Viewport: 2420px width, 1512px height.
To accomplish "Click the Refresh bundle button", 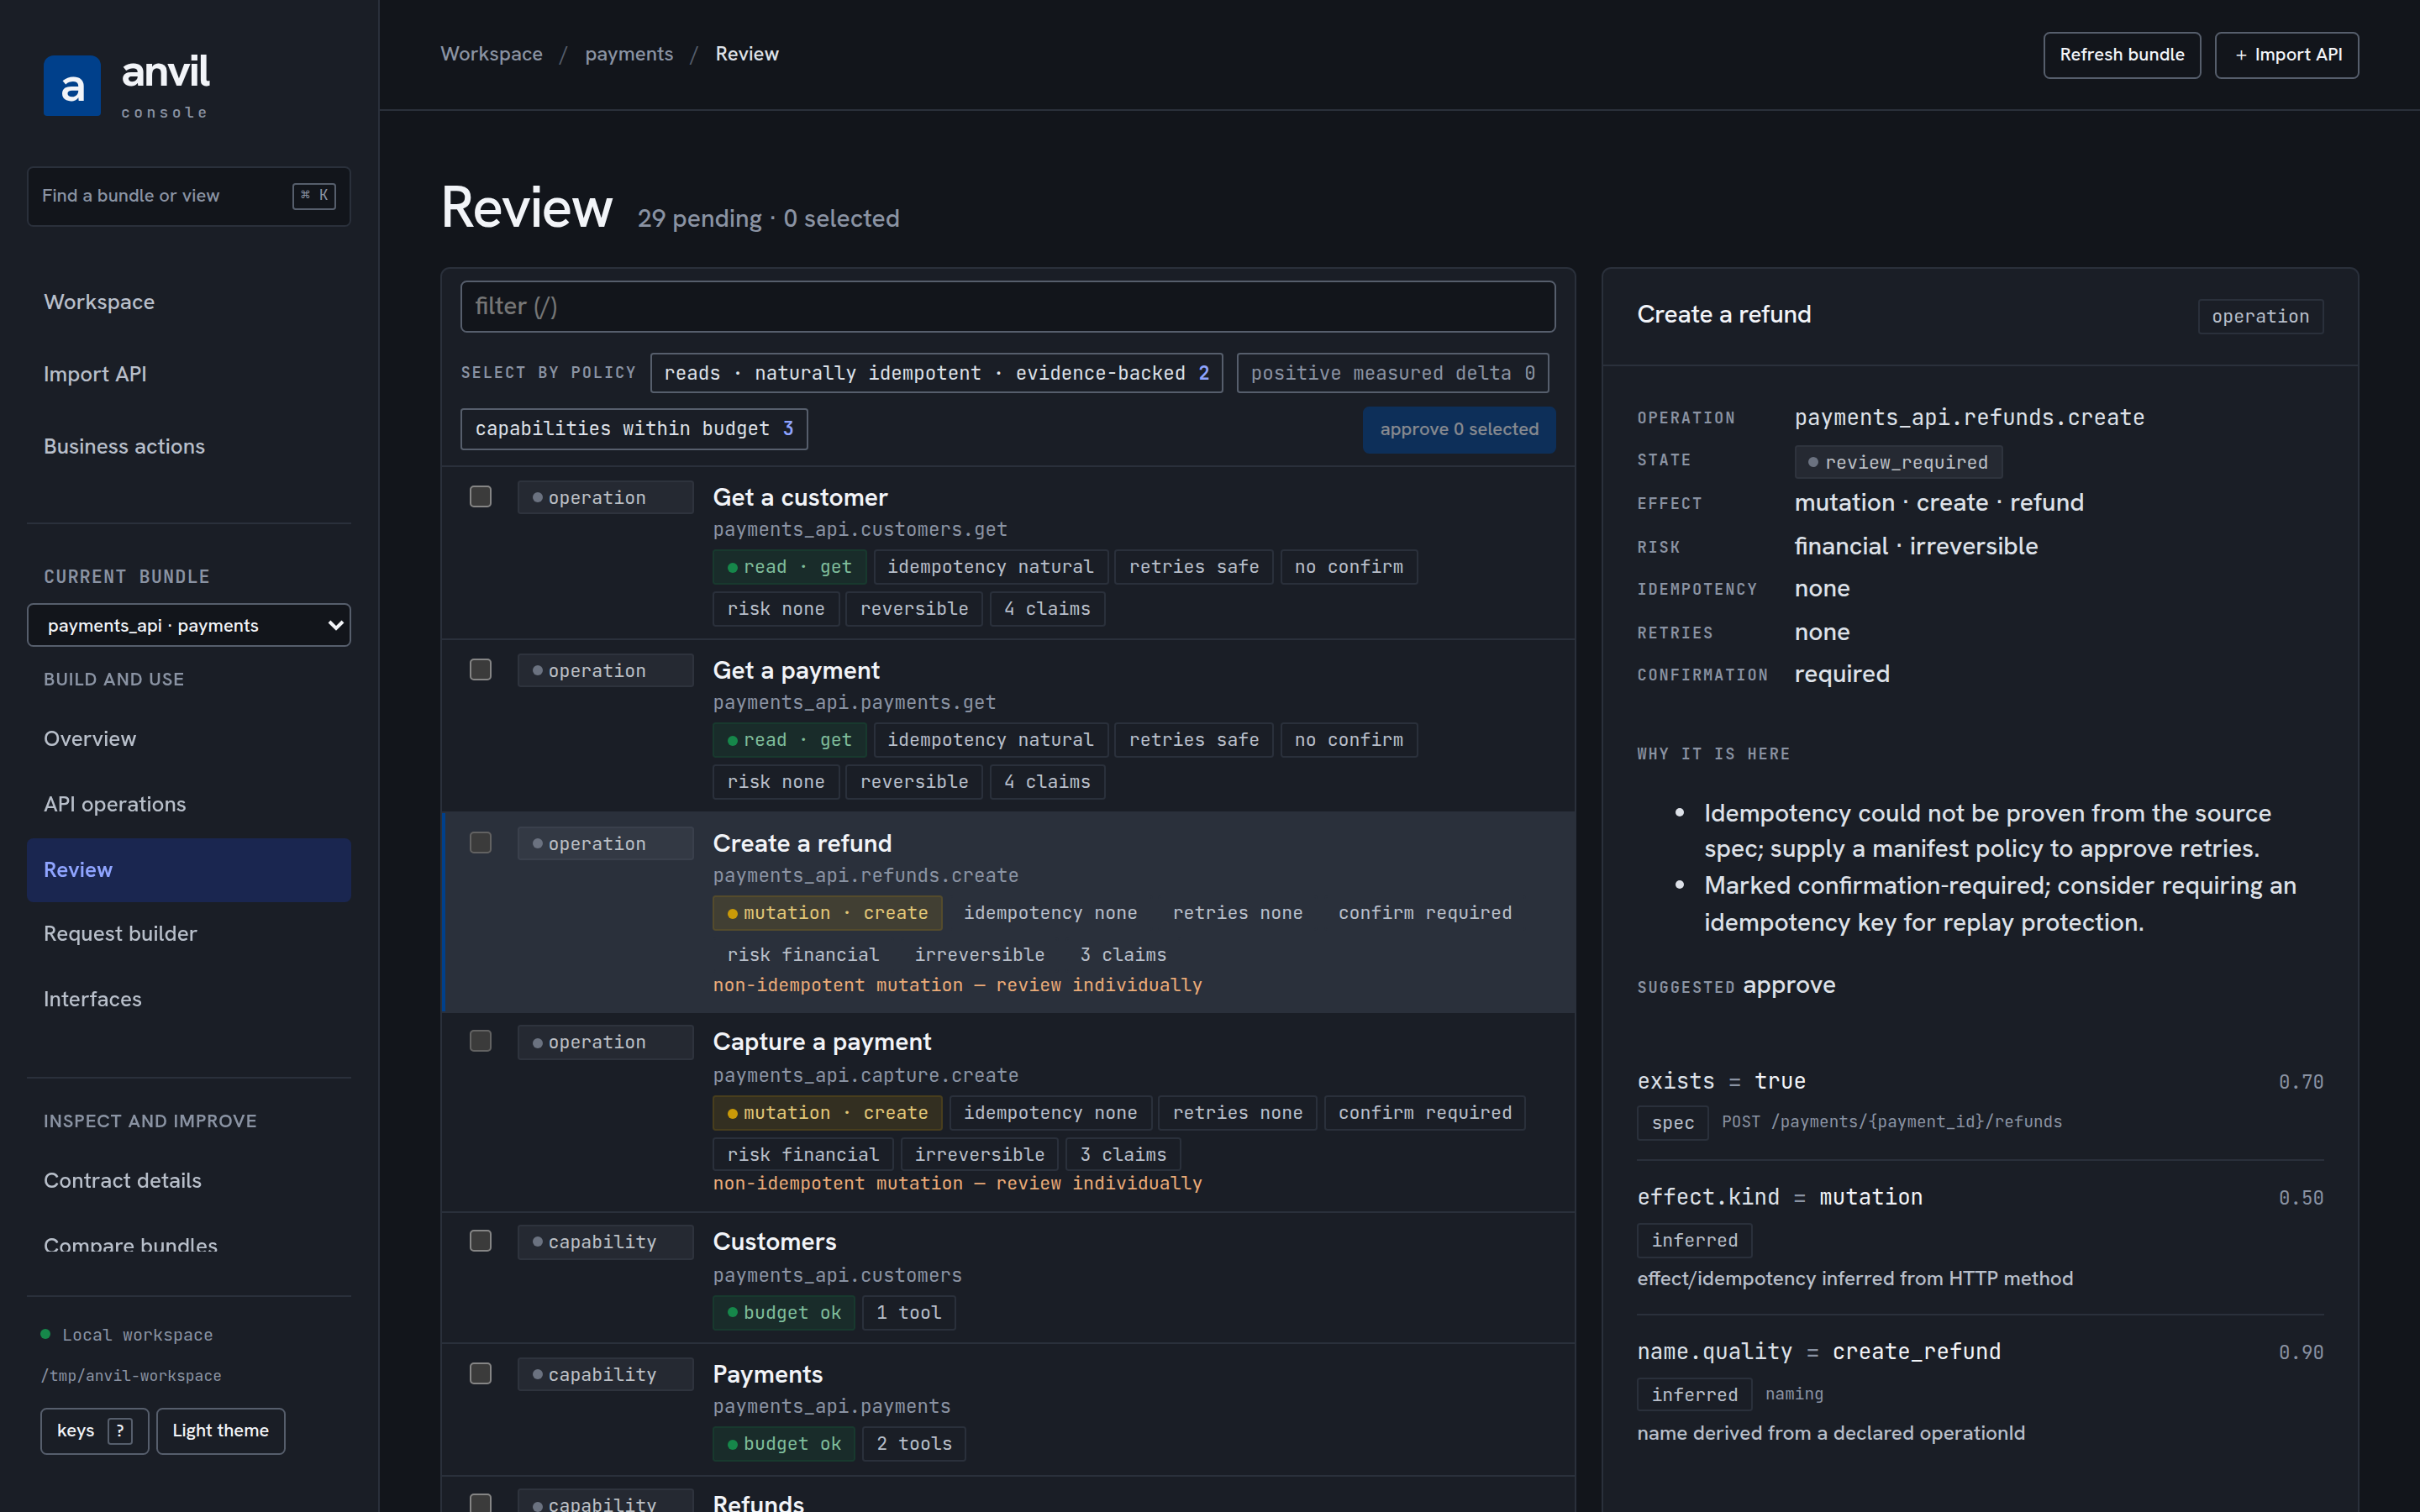I will click(x=2122, y=55).
